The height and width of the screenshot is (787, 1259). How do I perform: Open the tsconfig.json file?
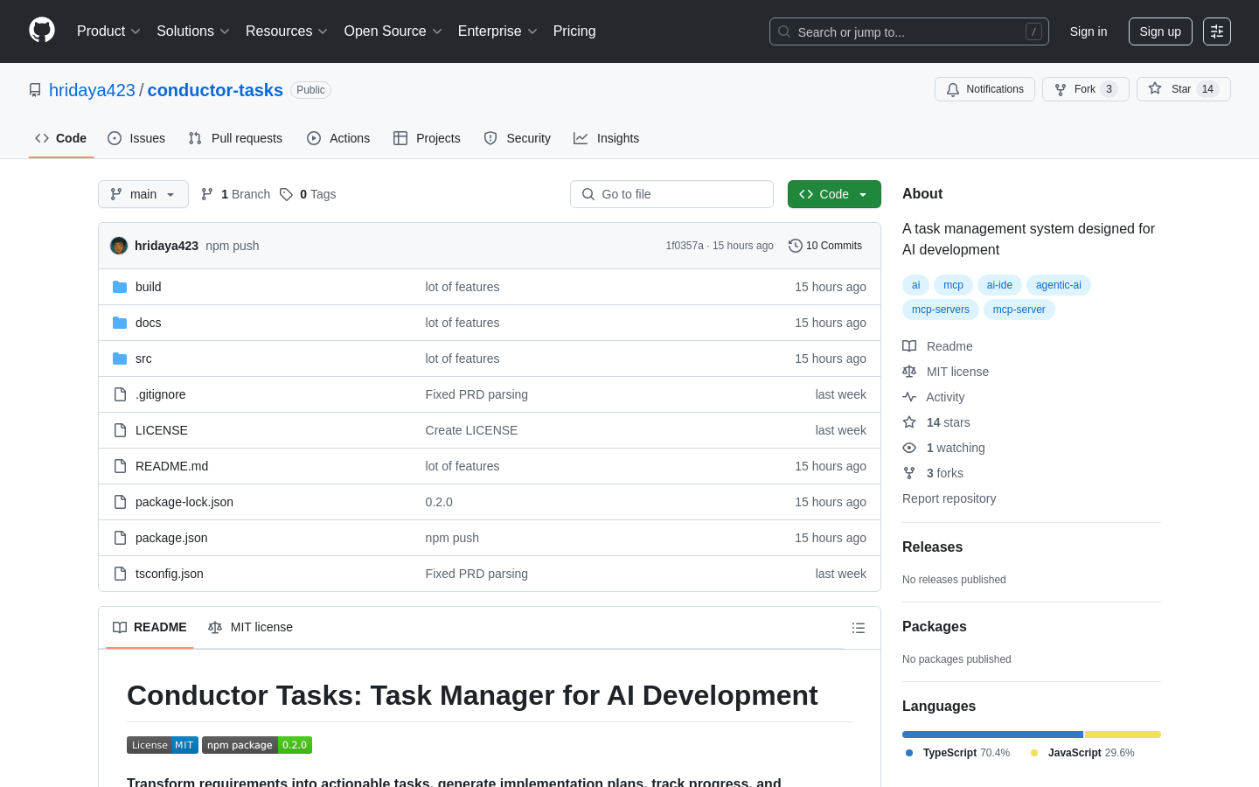[170, 574]
